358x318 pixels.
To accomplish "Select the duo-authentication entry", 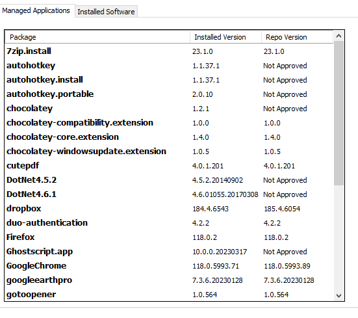I will coord(169,223).
